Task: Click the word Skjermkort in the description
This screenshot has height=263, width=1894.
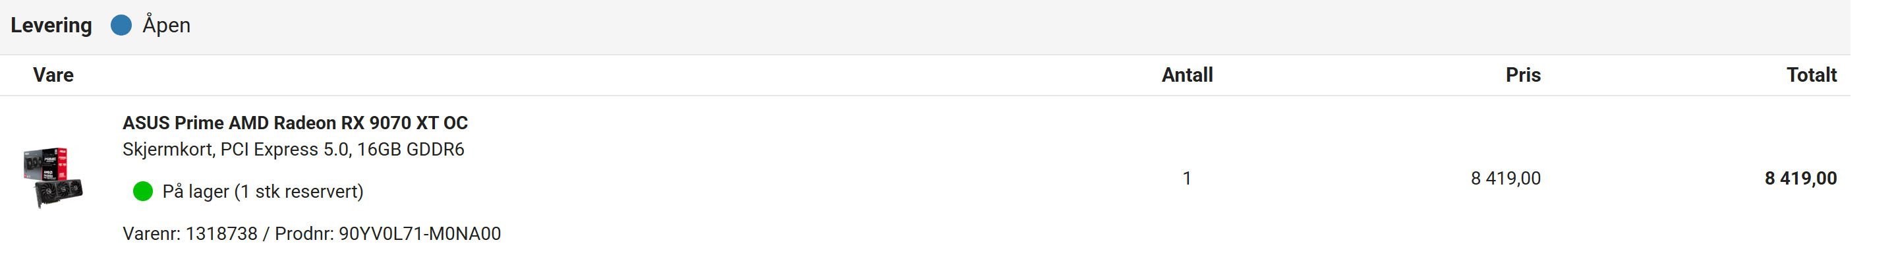Action: [x=167, y=150]
